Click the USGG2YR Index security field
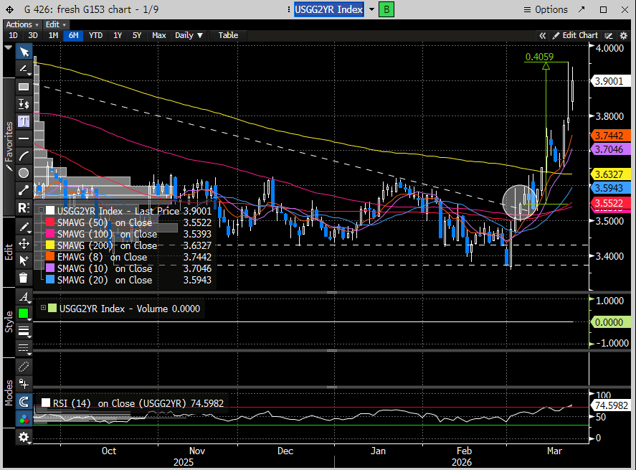Viewport: 636px width, 470px height. tap(328, 9)
